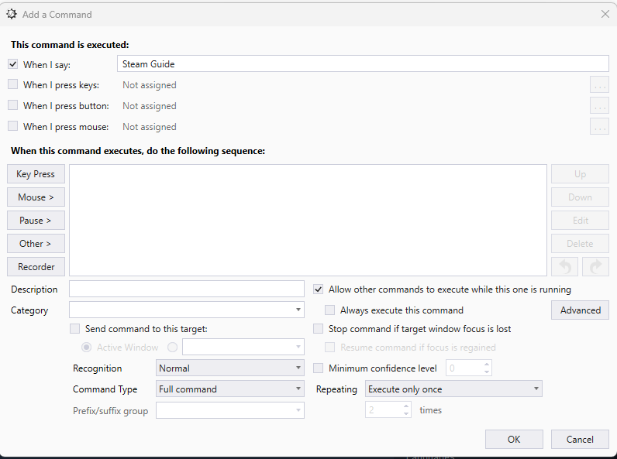Click ellipsis button for joystick button assignment
Viewport: 617px width, 459px height.
pos(598,106)
